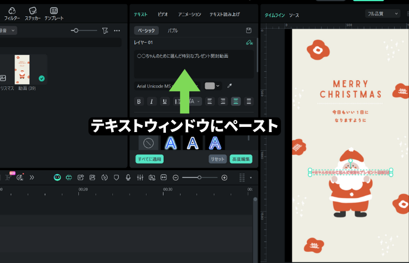Add a marker with the shield icon
The image size is (409, 263).
point(116,178)
